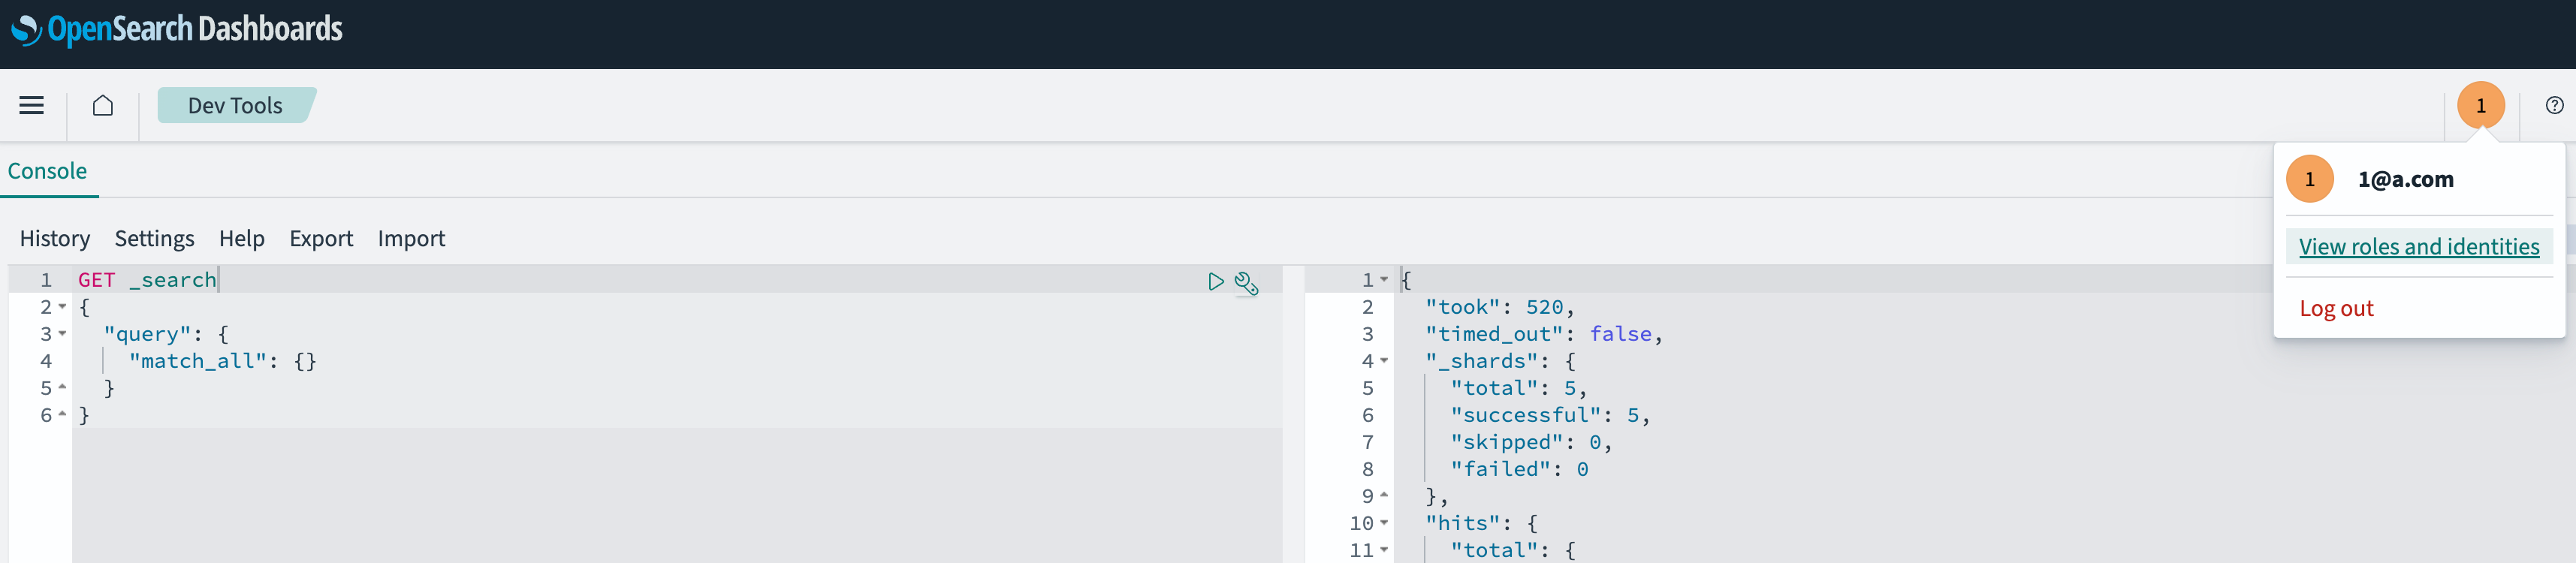The height and width of the screenshot is (563, 2576).
Task: Open the History menu item
Action: coord(55,238)
